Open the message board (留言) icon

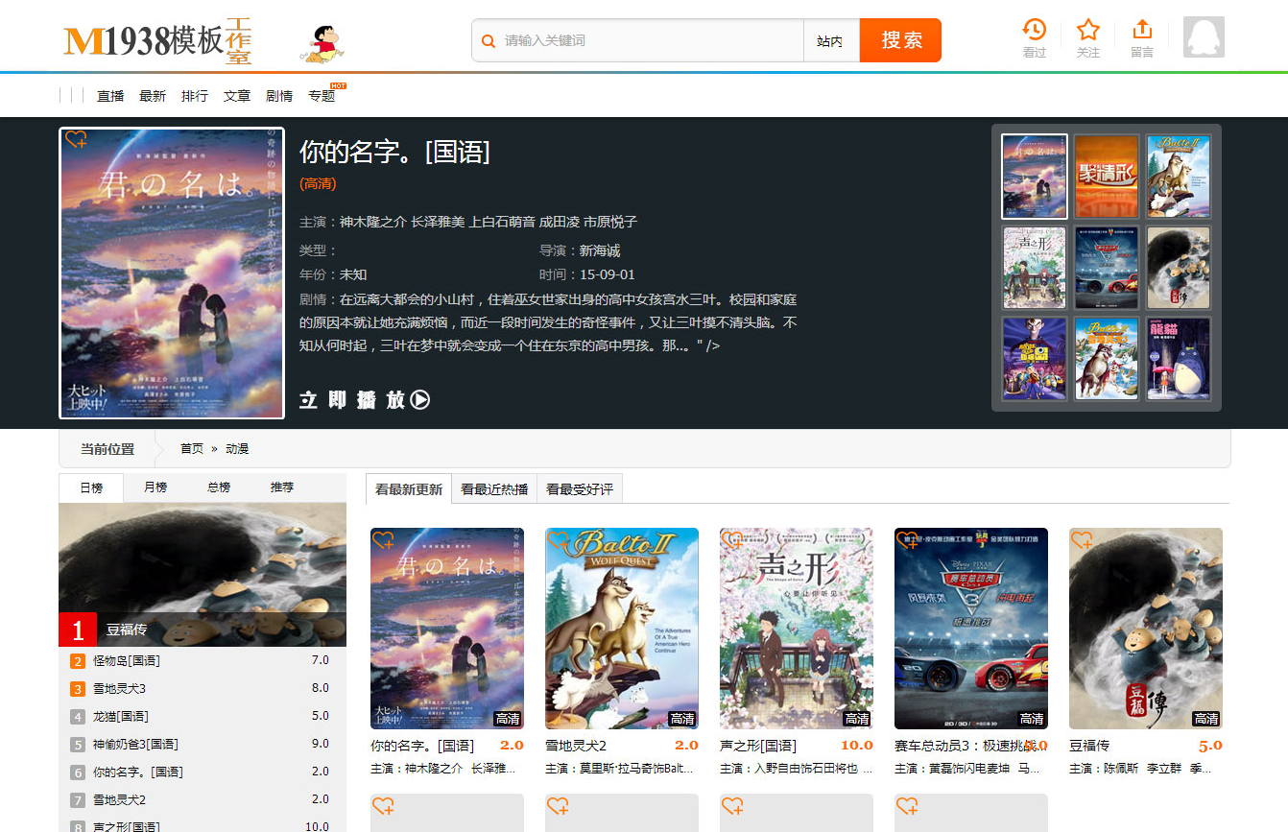coord(1141,38)
